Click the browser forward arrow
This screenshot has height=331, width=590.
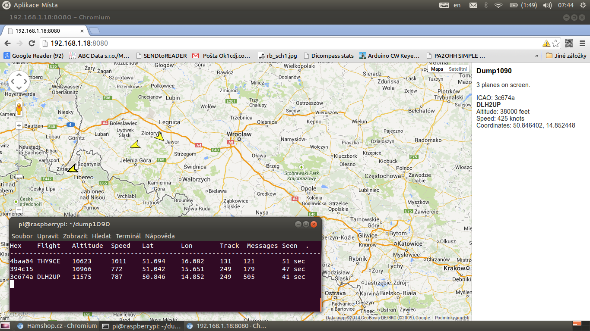click(x=19, y=43)
